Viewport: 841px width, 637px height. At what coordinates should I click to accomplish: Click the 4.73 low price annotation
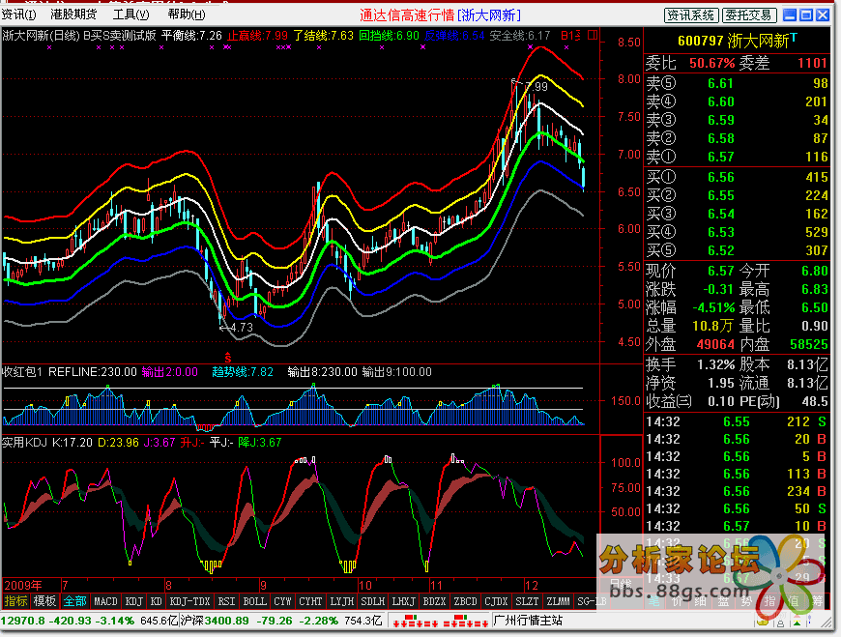coord(242,328)
